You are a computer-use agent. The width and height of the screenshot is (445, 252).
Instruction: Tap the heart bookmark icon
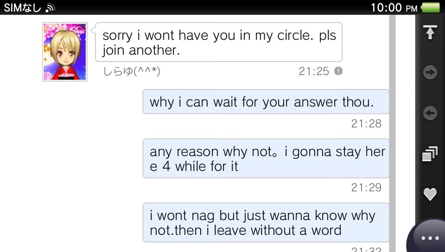coord(430,194)
